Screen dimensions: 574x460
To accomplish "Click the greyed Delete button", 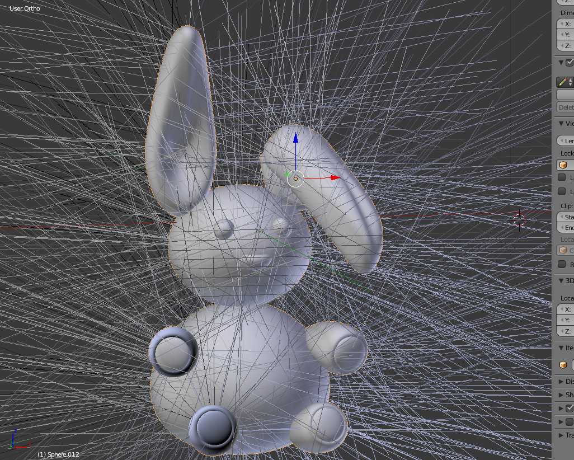I will coord(565,107).
